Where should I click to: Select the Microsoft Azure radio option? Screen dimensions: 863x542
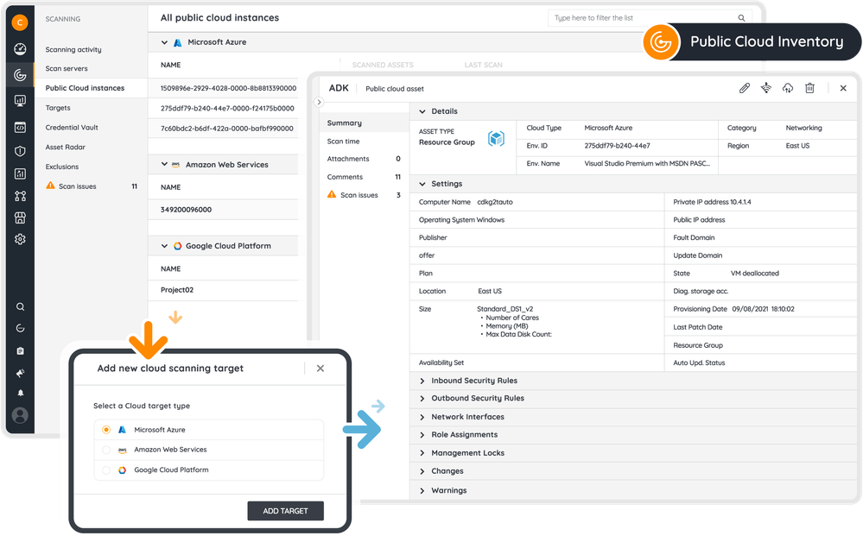(x=106, y=430)
